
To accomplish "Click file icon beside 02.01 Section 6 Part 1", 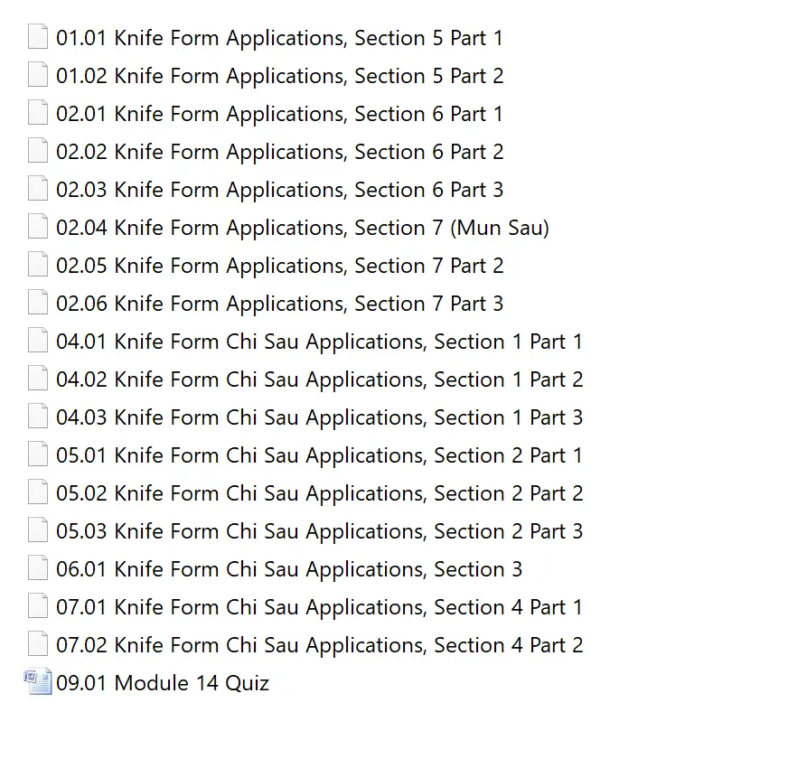I will tap(38, 114).
